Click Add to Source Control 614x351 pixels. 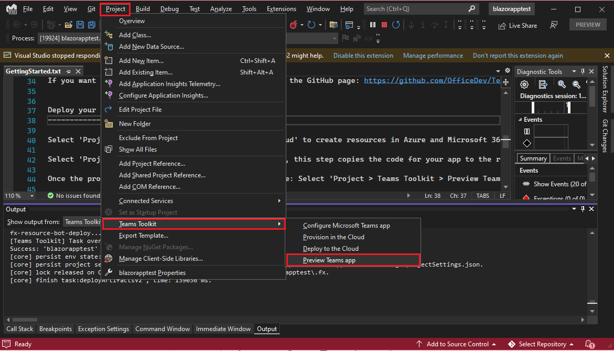pos(456,344)
